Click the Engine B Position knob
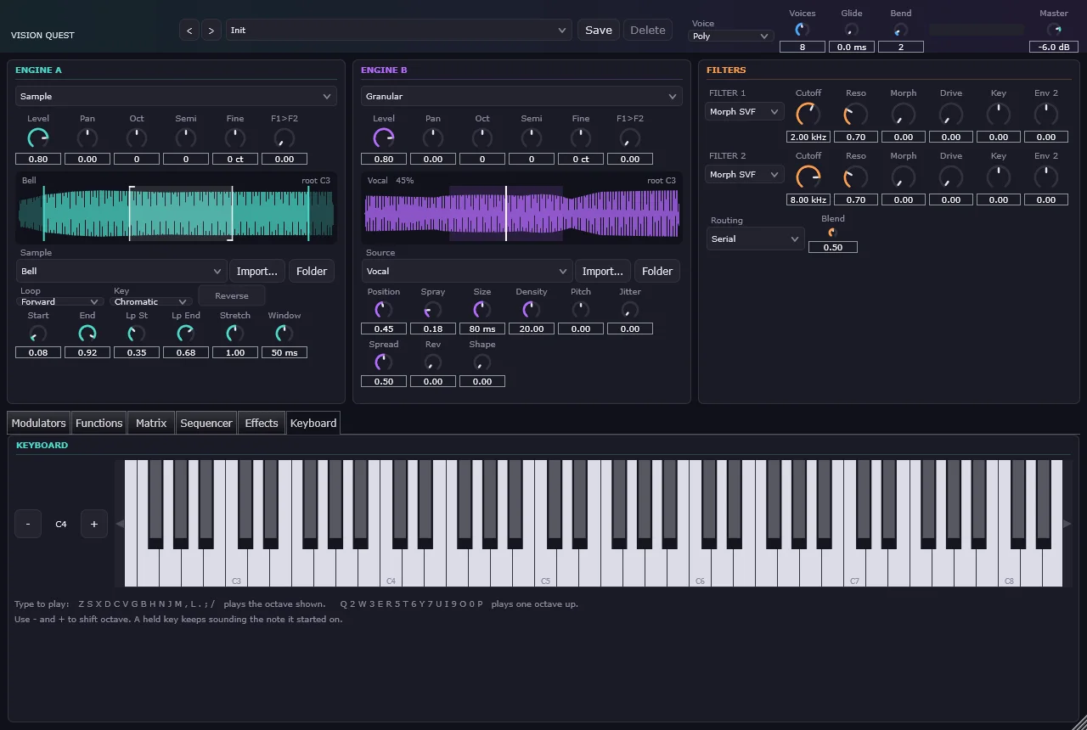Screen dimensions: 1087x730 [384, 310]
